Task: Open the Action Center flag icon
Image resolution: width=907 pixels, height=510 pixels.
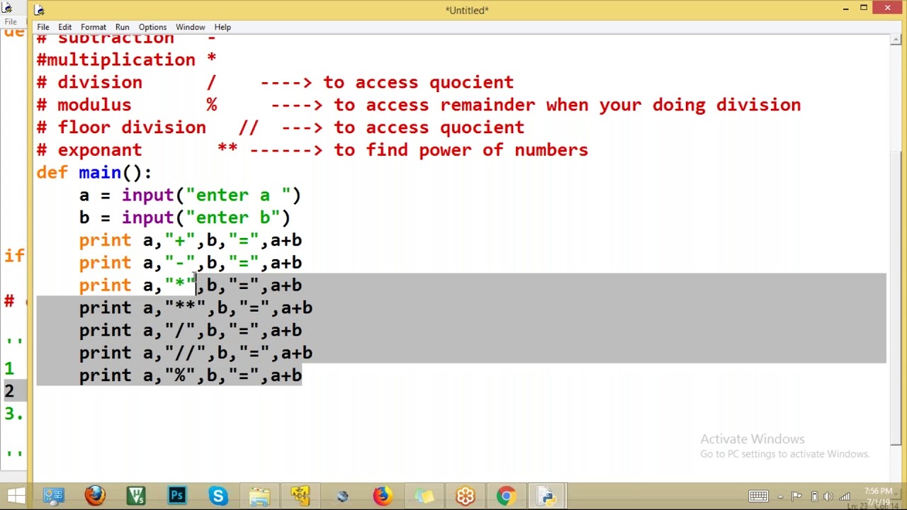Action: pos(796,496)
